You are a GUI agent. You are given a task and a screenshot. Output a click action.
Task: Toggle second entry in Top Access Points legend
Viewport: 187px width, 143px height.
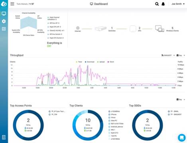point(53,114)
